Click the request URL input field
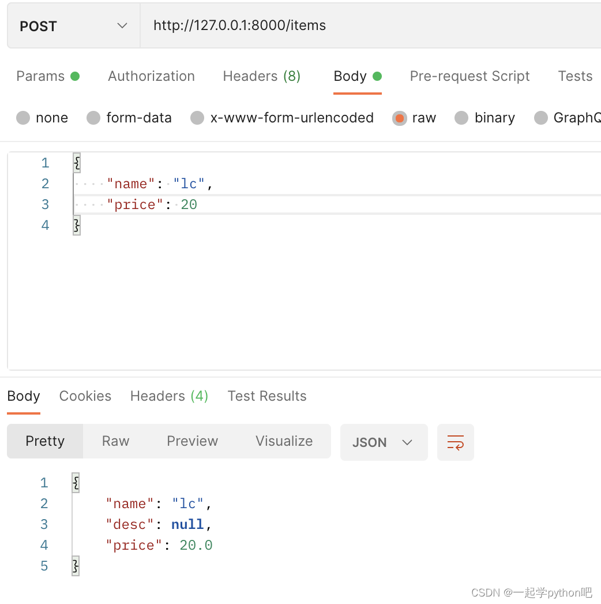 [x=369, y=26]
